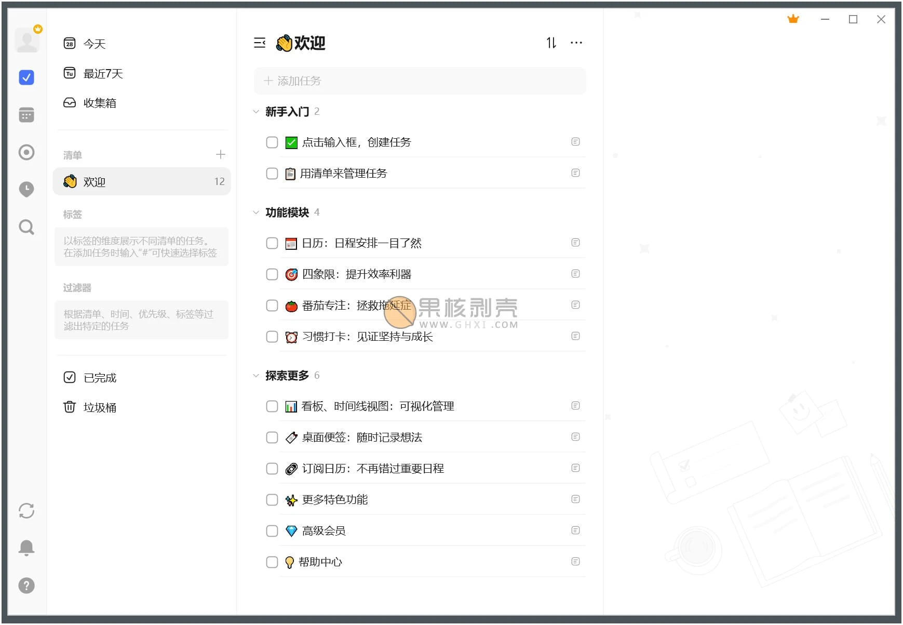
Task: Open note icon for 帮助中心 task
Action: click(x=575, y=562)
